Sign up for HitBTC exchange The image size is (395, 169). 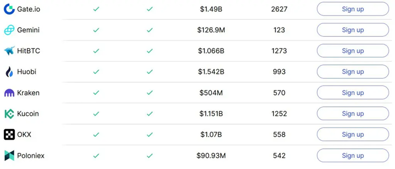pyautogui.click(x=353, y=51)
